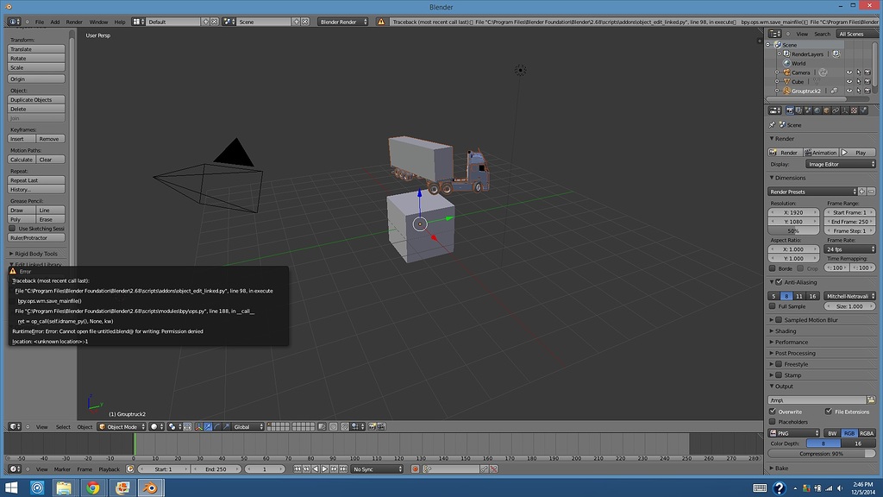Click the warning icon in the info header

pos(381,22)
